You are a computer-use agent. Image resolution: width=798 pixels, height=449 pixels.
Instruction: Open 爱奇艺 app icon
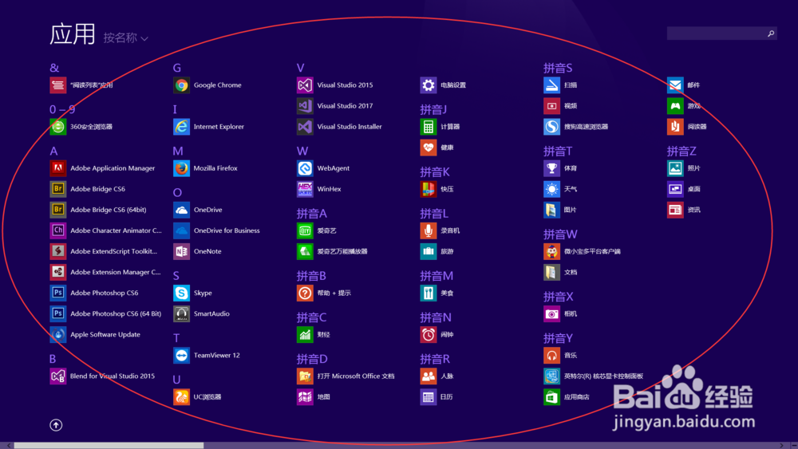point(305,230)
